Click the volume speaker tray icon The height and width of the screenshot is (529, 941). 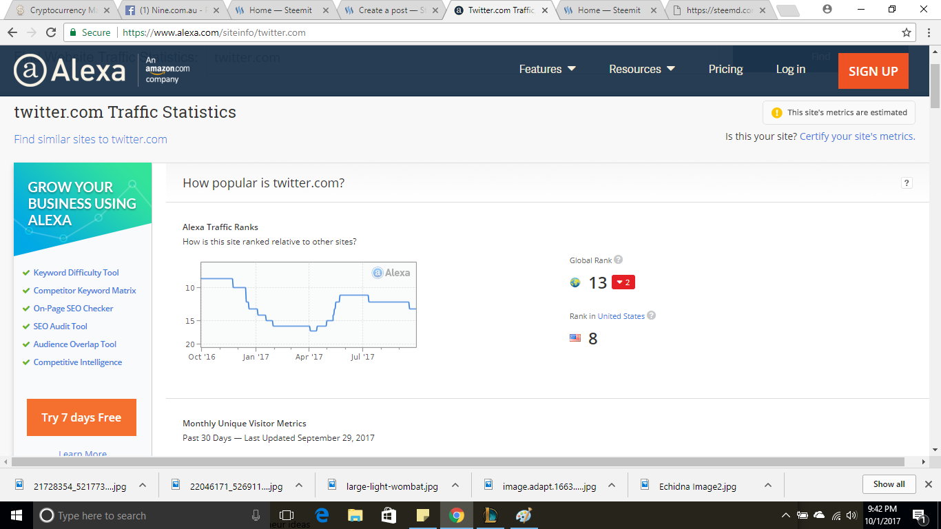852,515
